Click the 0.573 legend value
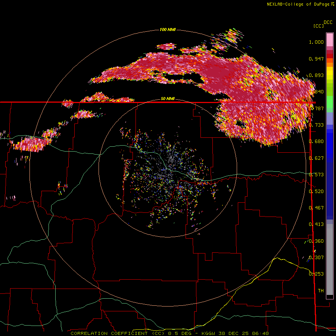 coord(316,175)
